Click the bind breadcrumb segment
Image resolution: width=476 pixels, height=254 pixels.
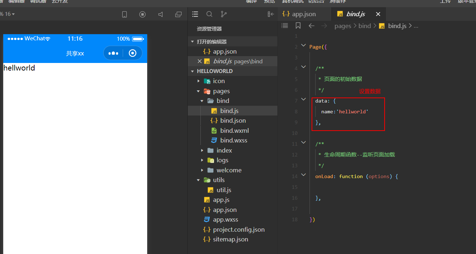[364, 26]
